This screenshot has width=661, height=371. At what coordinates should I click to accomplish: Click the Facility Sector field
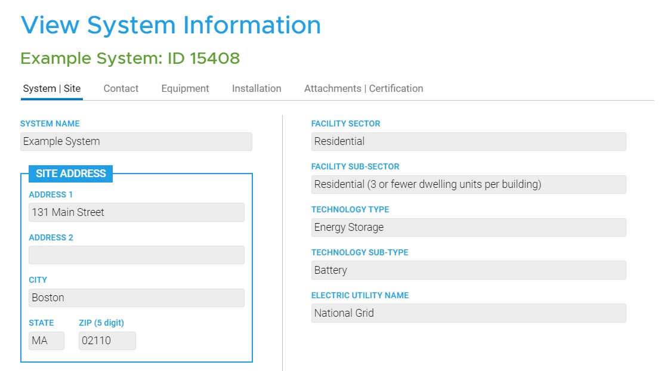coord(468,141)
